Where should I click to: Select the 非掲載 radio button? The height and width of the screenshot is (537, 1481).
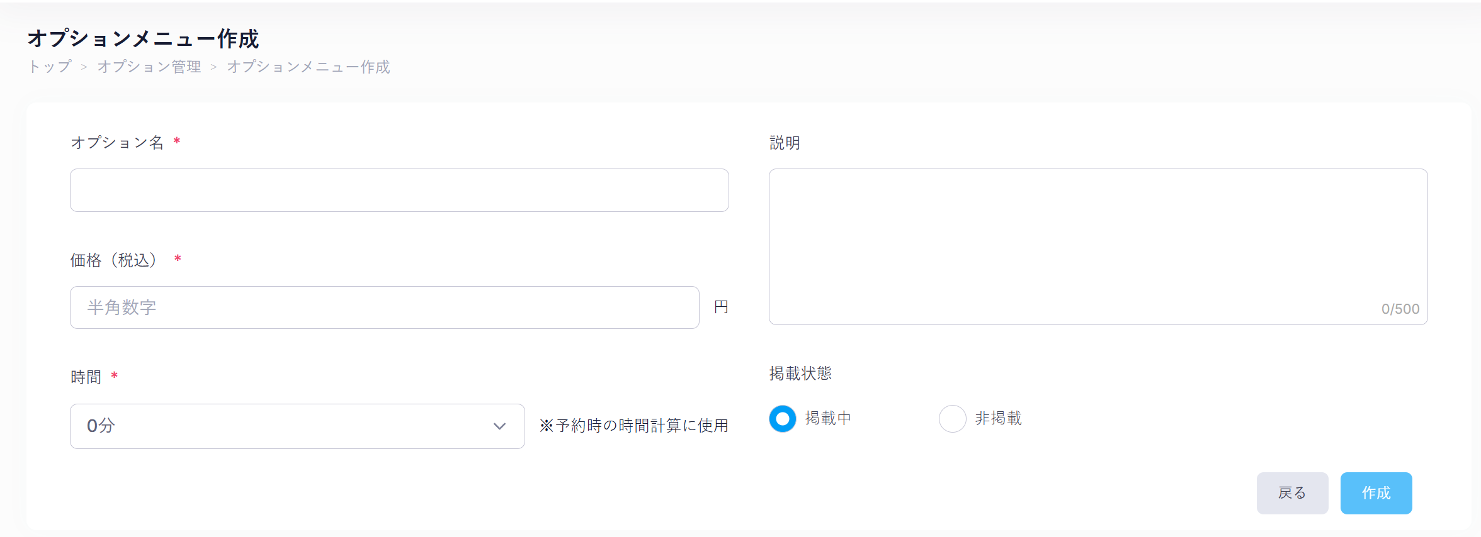pos(952,419)
